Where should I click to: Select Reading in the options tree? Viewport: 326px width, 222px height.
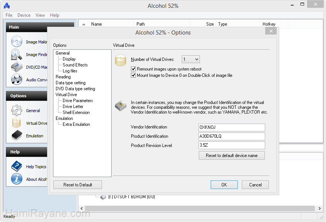63,77
